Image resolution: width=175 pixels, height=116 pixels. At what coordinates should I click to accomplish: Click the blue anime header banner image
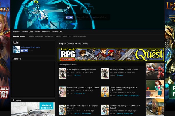pyautogui.click(x=87, y=14)
